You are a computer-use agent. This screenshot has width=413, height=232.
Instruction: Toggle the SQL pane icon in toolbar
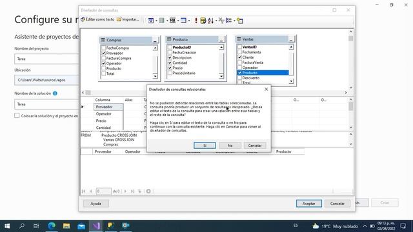pos(172,21)
